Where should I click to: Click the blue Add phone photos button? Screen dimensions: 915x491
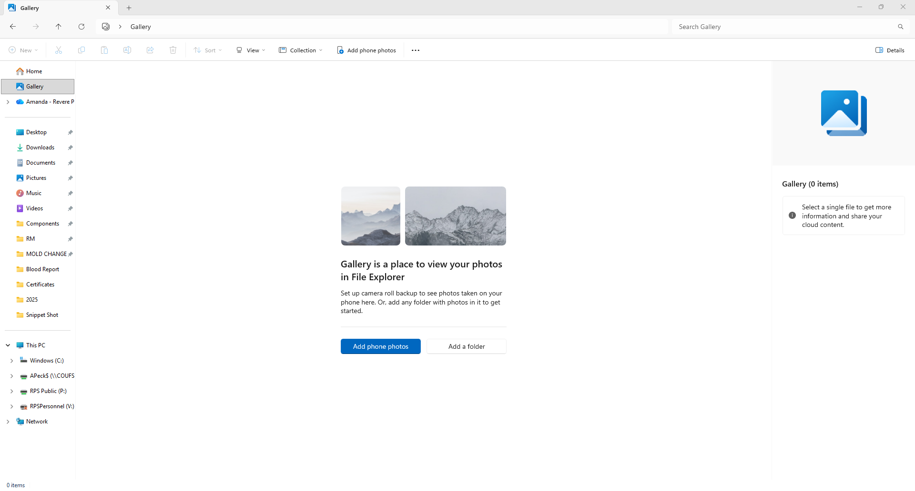[380, 346]
